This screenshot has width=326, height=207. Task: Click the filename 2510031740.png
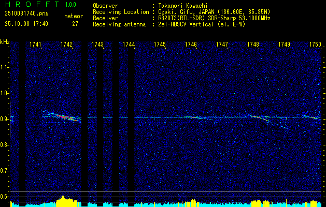[x=26, y=14]
